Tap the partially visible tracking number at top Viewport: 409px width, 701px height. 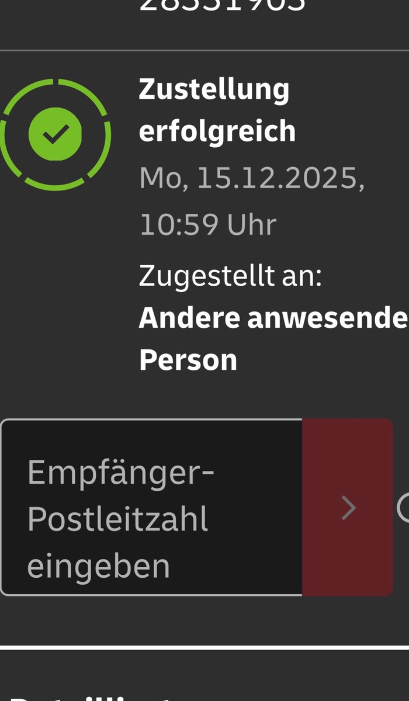222,5
